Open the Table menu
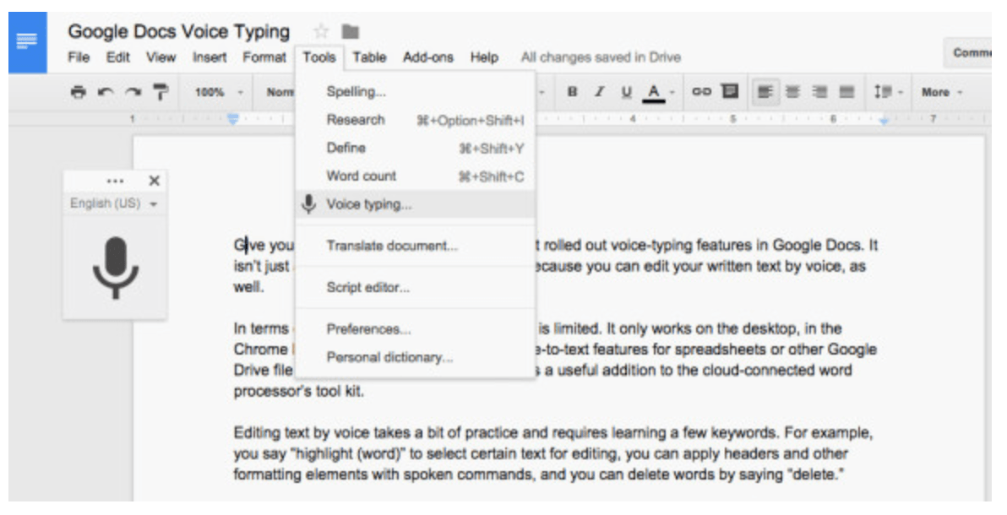Image resolution: width=1007 pixels, height=515 pixels. [369, 57]
